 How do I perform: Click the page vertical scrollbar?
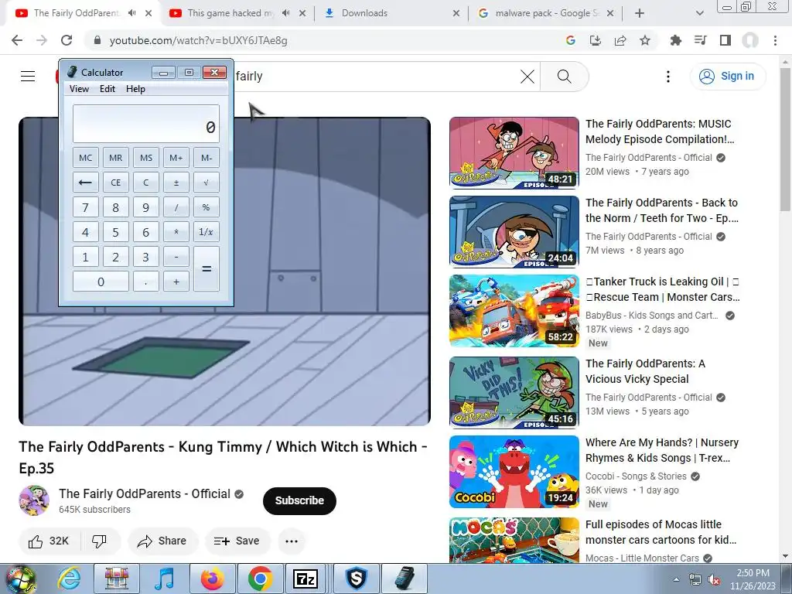point(786,139)
